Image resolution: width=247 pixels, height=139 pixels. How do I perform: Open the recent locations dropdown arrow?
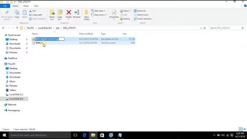13,28
